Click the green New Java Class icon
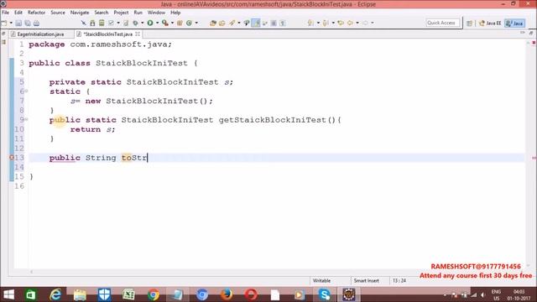 pyautogui.click(x=189, y=23)
